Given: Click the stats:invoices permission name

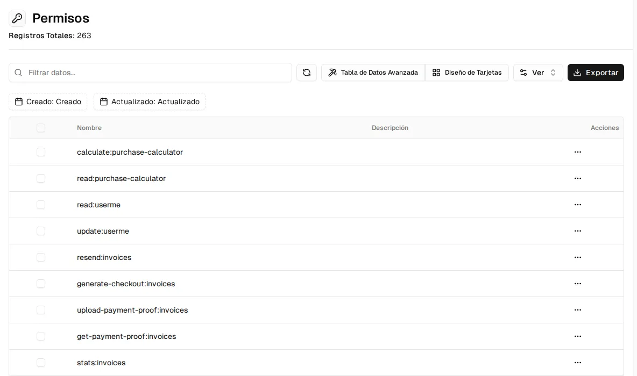Looking at the screenshot, I should (x=101, y=363).
